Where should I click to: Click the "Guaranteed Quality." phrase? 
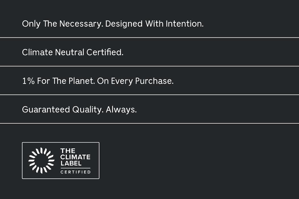pyautogui.click(x=62, y=110)
